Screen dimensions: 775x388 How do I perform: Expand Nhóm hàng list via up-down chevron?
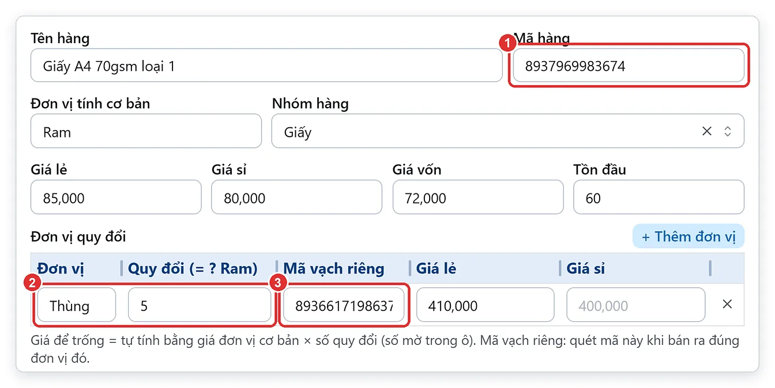728,131
